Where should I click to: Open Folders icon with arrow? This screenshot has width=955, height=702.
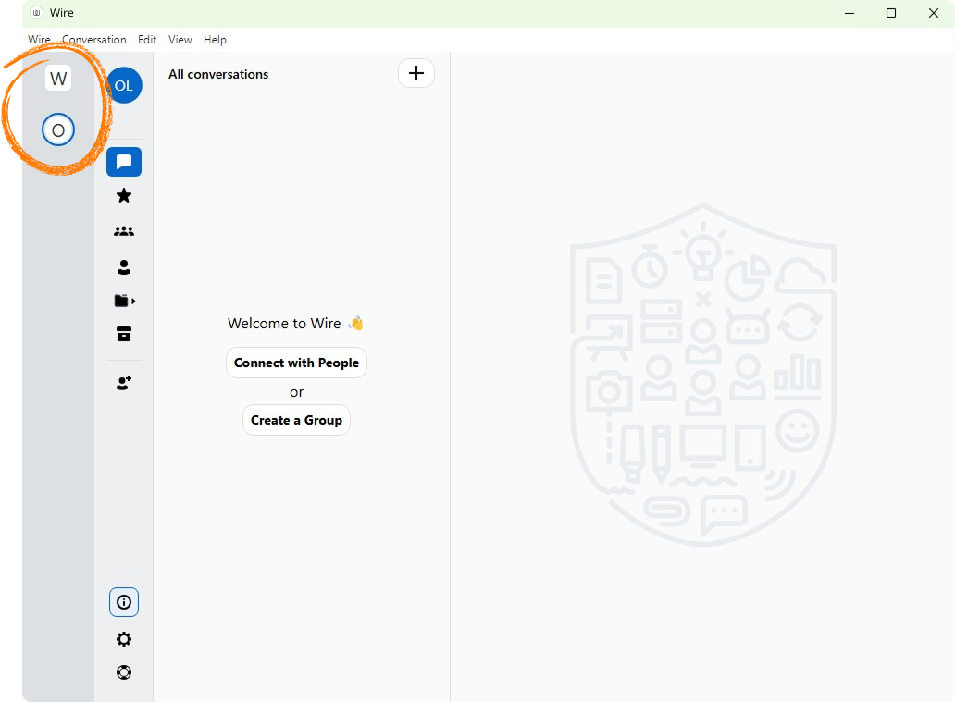(x=124, y=301)
